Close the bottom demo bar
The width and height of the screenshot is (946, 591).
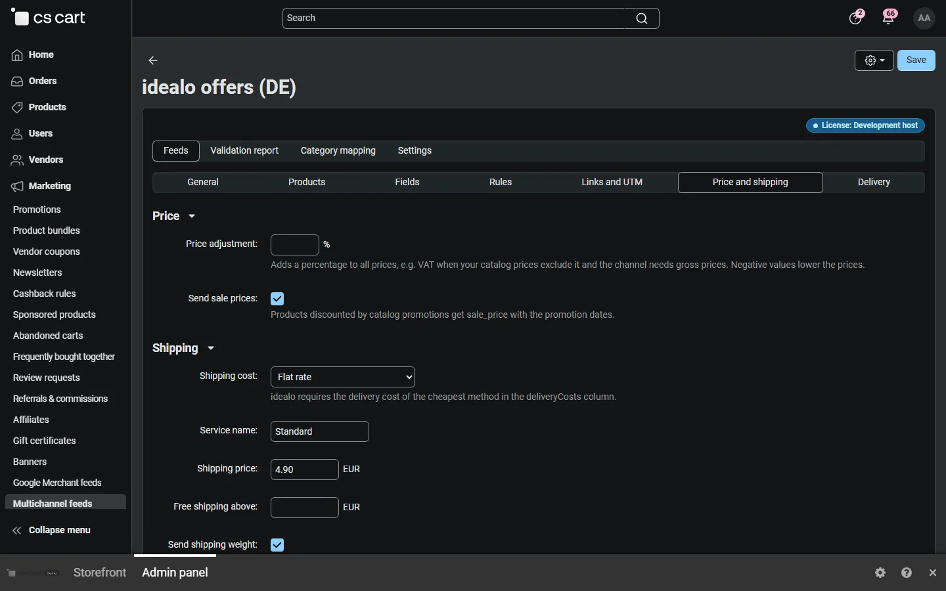(x=934, y=573)
